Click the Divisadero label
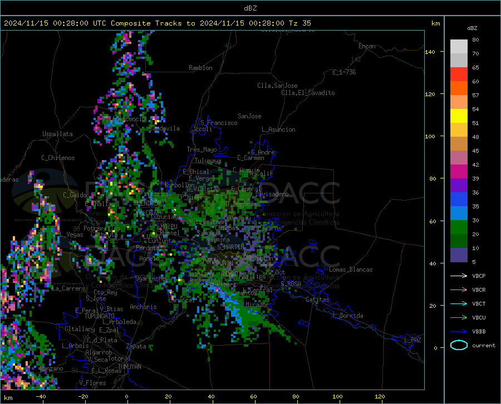Viewport: 501px width, 404px height. [272, 194]
